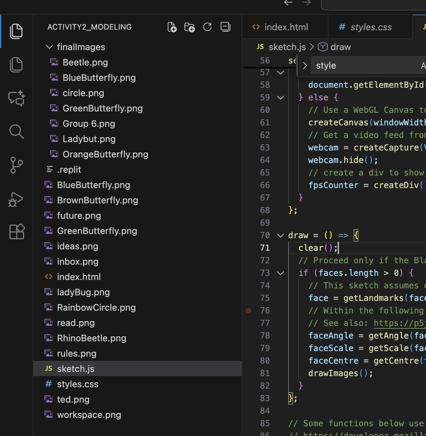
Task: Switch to the index.html tab
Action: (285, 27)
